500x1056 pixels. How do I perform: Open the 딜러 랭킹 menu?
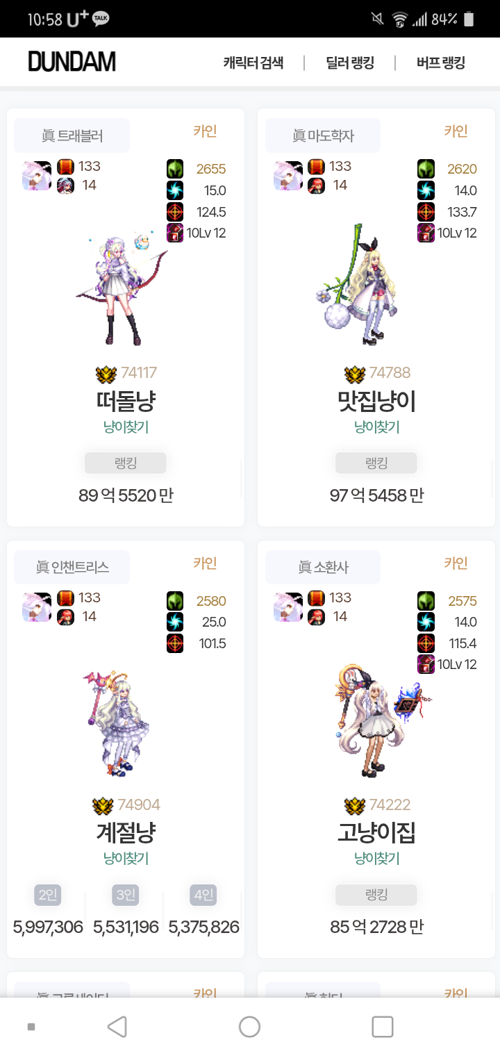pos(350,63)
